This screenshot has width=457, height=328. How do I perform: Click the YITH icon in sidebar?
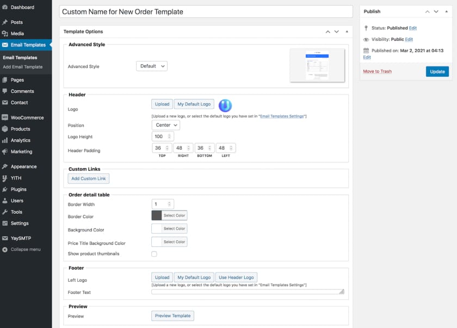5,178
